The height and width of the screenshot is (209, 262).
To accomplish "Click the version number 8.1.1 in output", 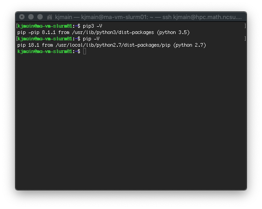I will coord(49,32).
